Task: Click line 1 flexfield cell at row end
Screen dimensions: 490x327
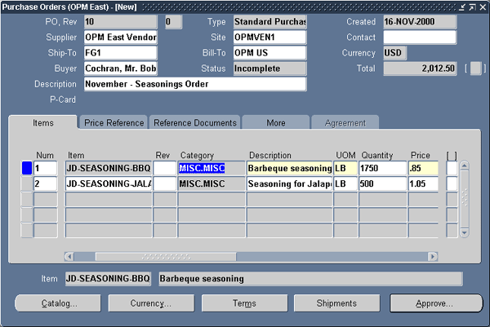Action: (452, 168)
